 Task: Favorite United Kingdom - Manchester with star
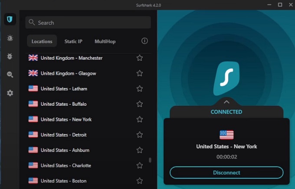coord(140,58)
